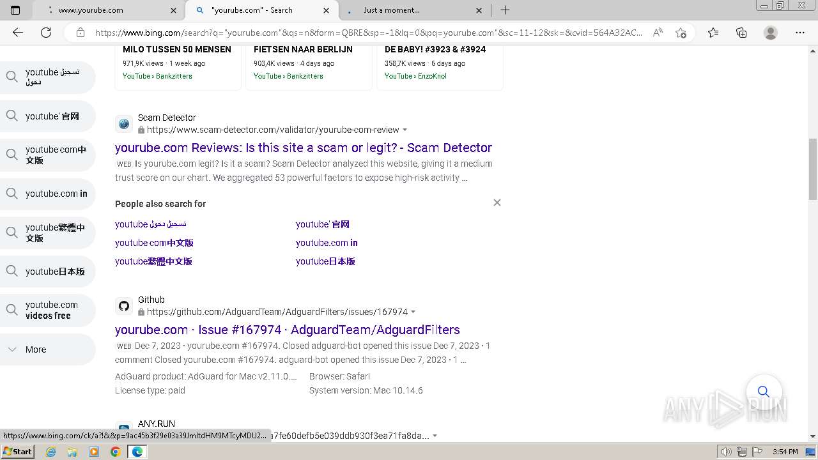Select sidebar suggestion youtube.com videos free
The height and width of the screenshot is (460, 818).
[47, 310]
